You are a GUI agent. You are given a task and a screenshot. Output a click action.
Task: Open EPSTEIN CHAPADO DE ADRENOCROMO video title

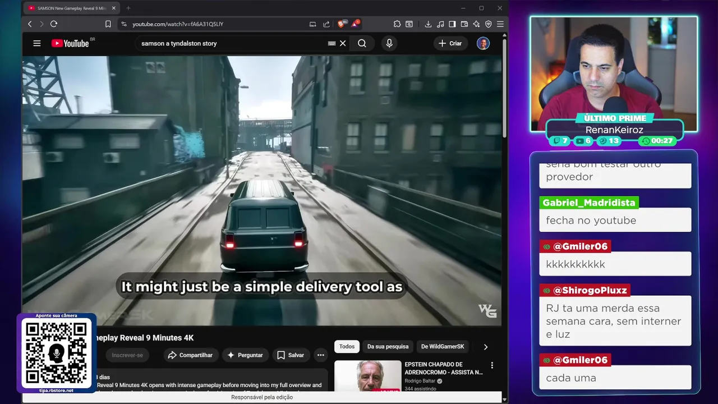point(444,368)
